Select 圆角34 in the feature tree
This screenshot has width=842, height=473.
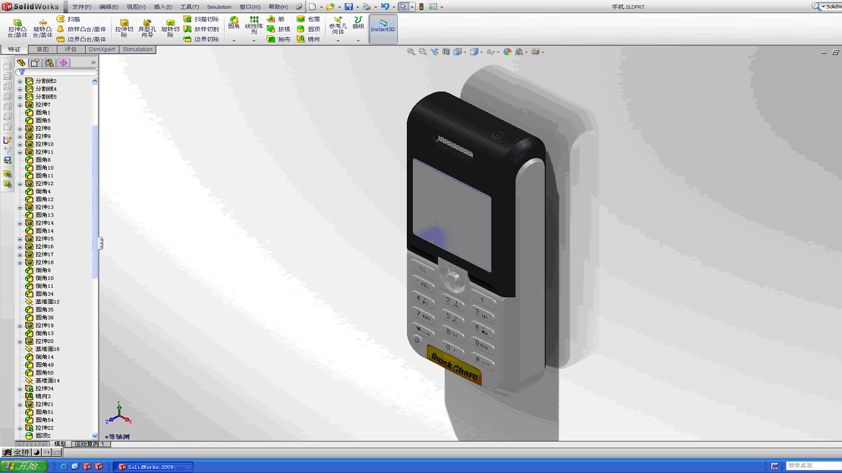pyautogui.click(x=40, y=294)
